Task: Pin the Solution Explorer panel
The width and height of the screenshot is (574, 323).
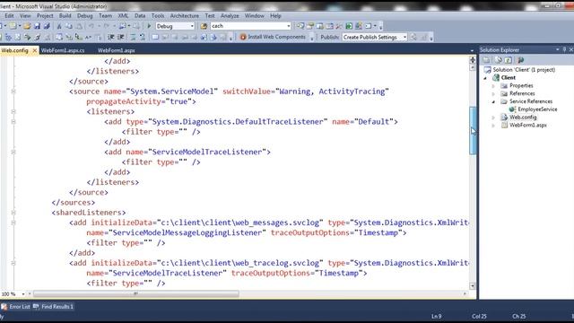Action: [x=564, y=50]
